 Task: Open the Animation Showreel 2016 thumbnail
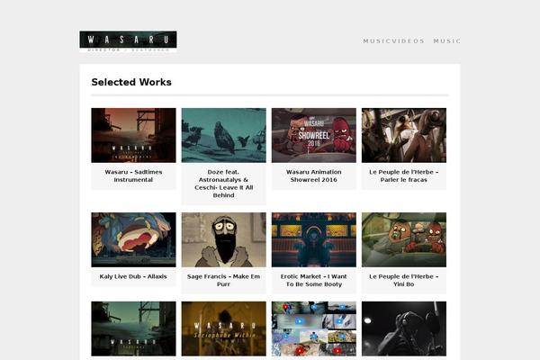[314, 135]
